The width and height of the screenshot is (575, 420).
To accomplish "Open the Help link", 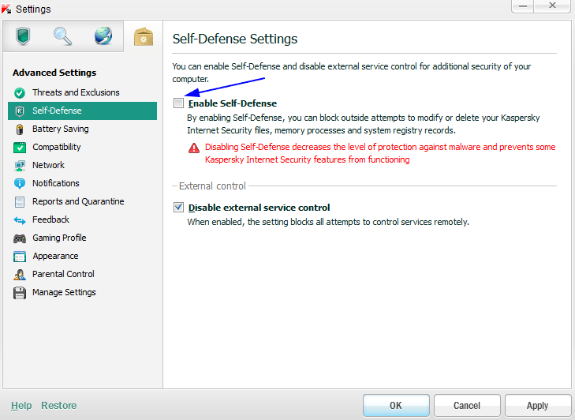I will coord(21,406).
